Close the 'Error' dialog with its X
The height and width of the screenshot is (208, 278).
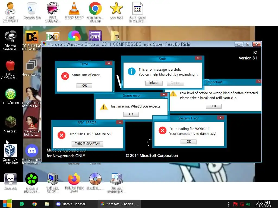click(109, 63)
